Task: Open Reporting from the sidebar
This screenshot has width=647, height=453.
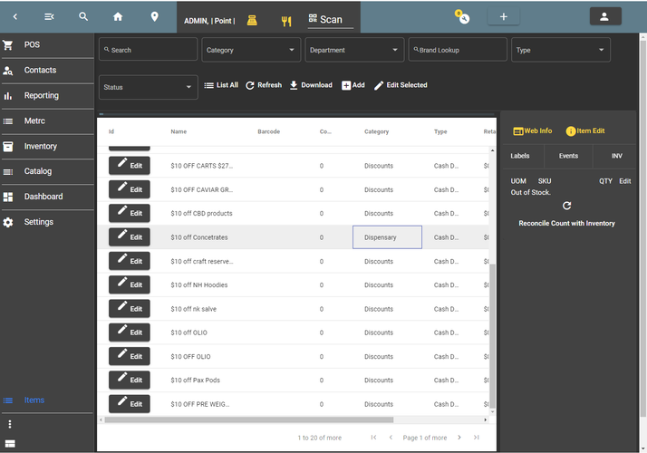Action: pyautogui.click(x=47, y=96)
